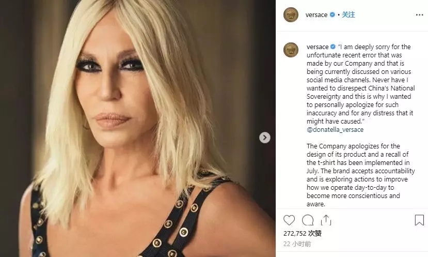Click the caption paragraph about the t-shirt recall
This screenshot has width=428, height=257.
(360, 175)
